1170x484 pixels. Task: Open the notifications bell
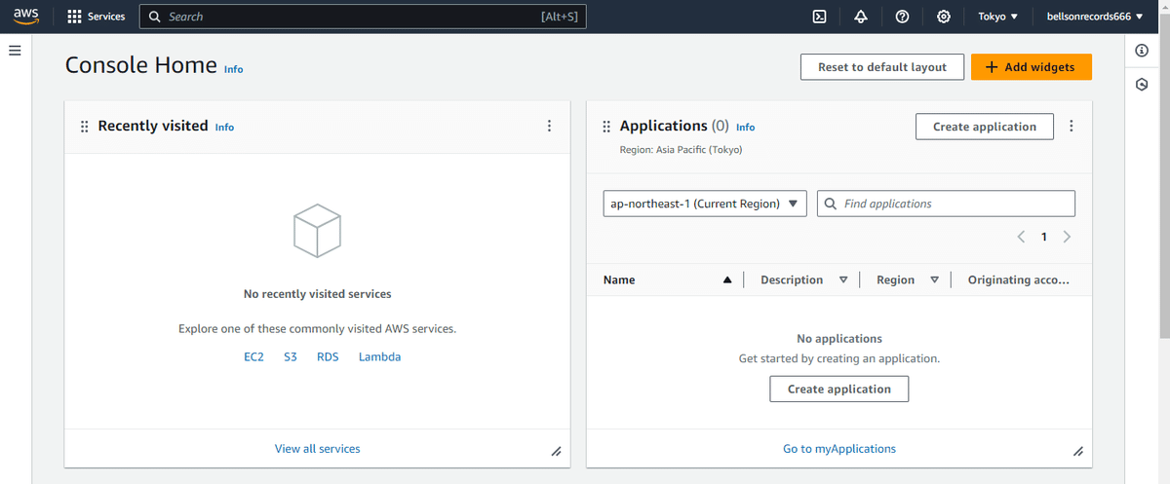(861, 17)
